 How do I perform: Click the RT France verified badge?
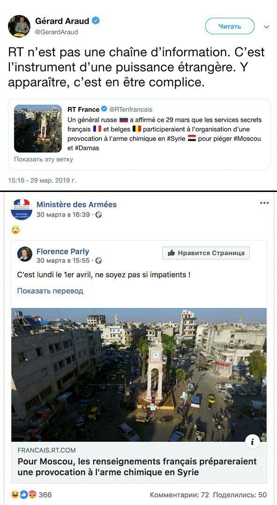(x=105, y=109)
